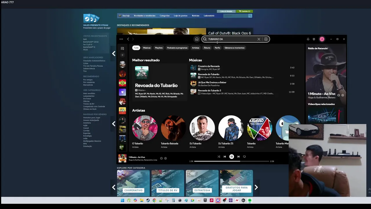Image resolution: width=371 pixels, height=209 pixels.
Task: Go to Spotify Home icon
Action: pos(197,39)
